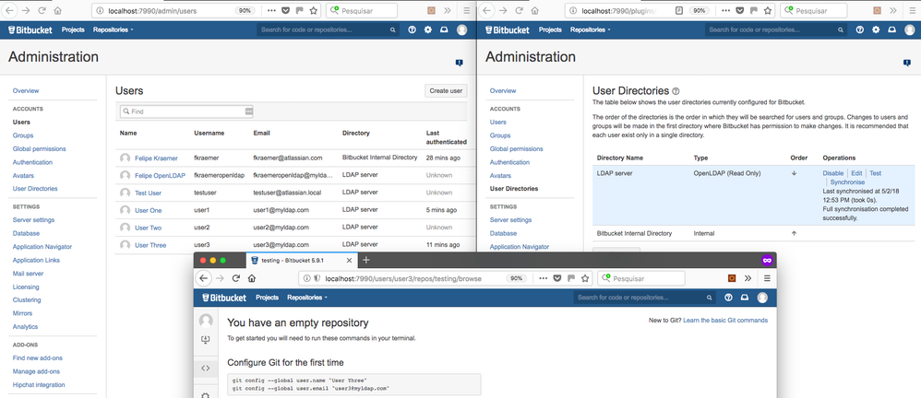Click the help icon in the Users admin window
The height and width of the screenshot is (398, 921).
coord(412,29)
